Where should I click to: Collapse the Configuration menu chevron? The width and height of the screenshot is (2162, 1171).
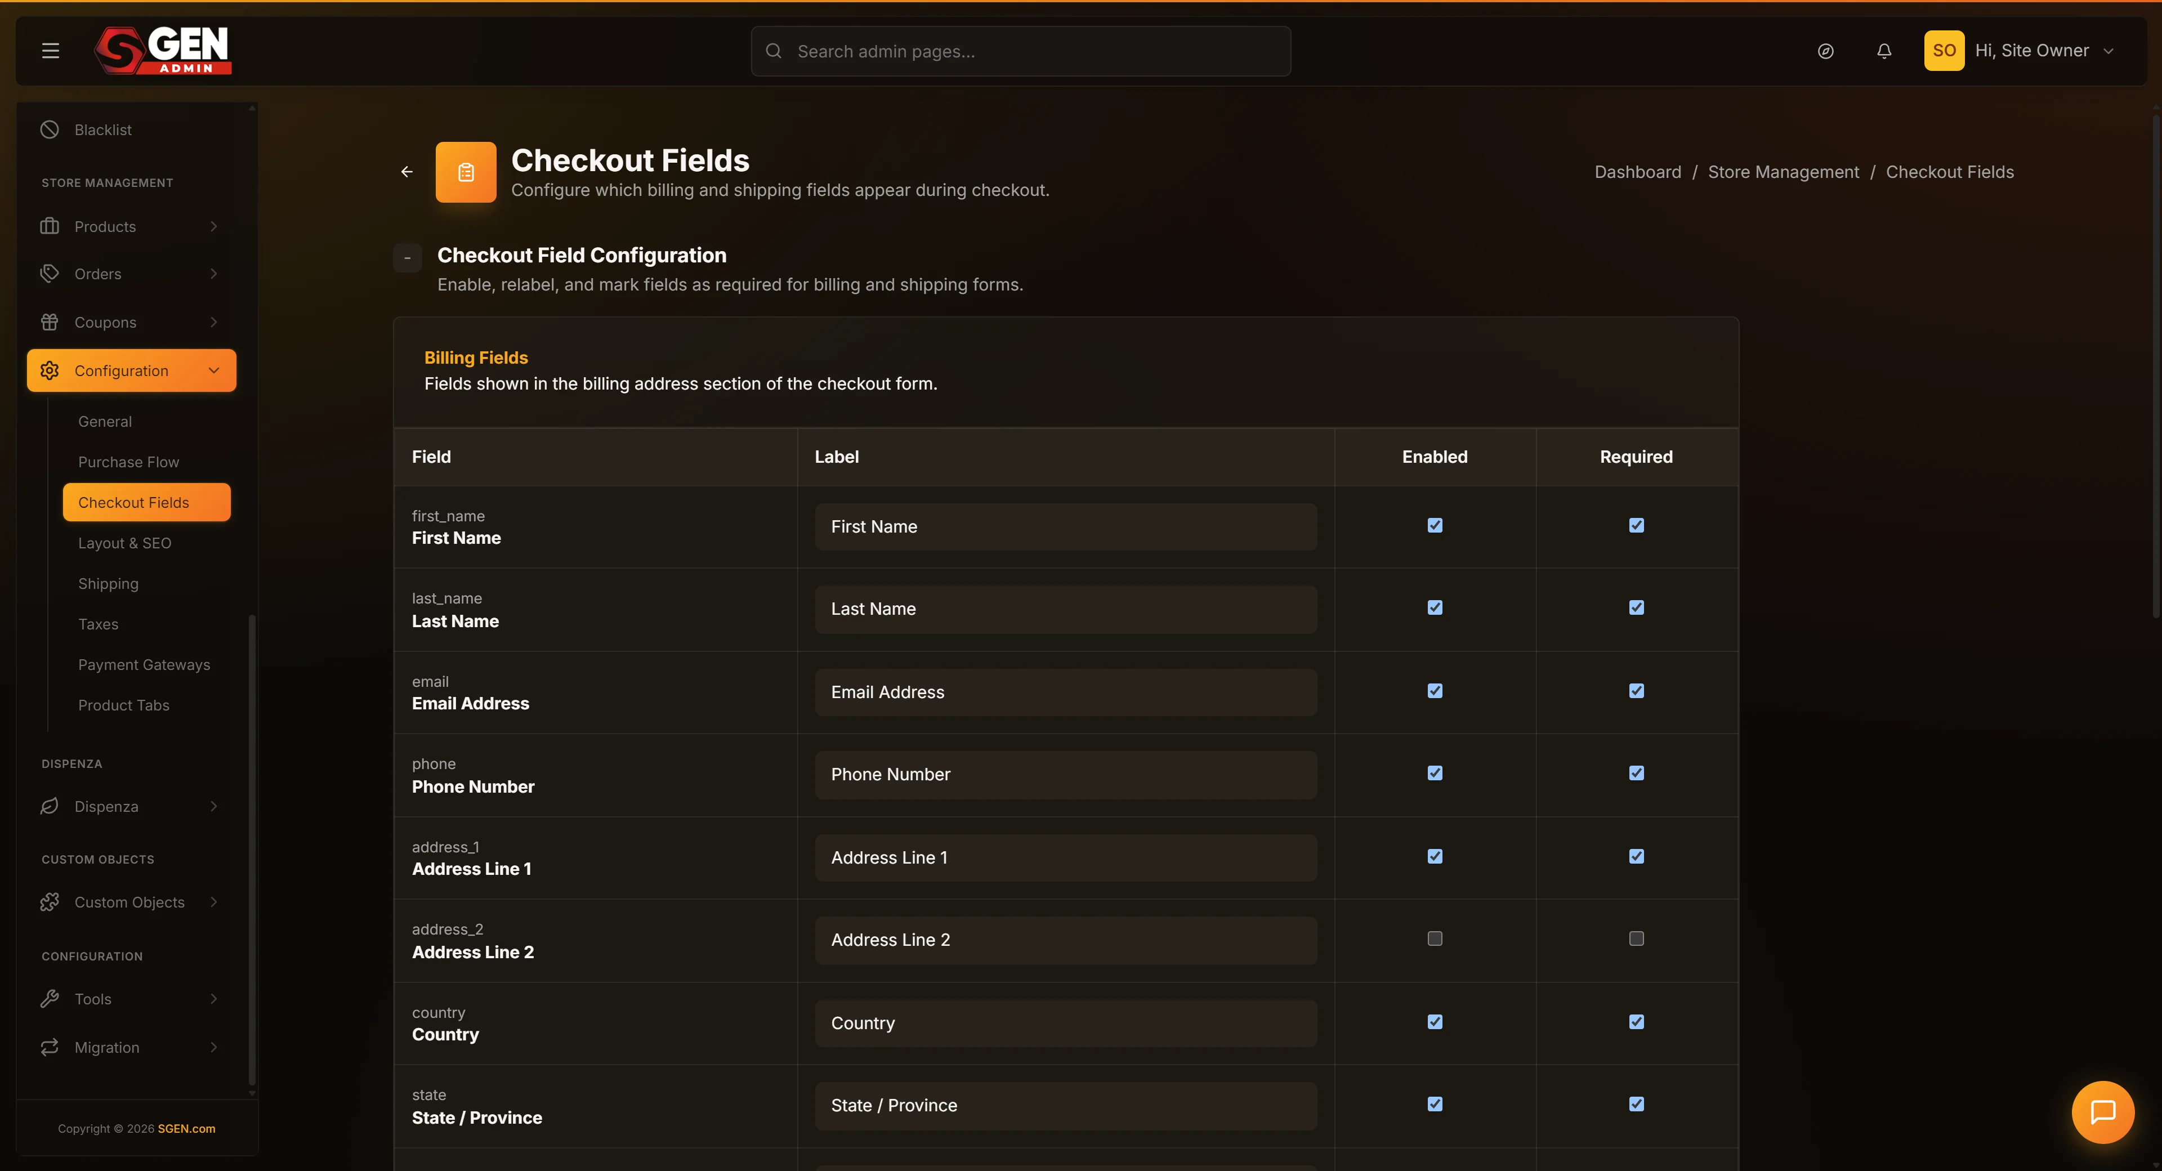214,370
